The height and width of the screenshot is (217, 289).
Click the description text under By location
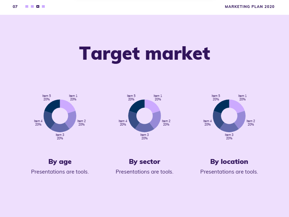(229, 172)
